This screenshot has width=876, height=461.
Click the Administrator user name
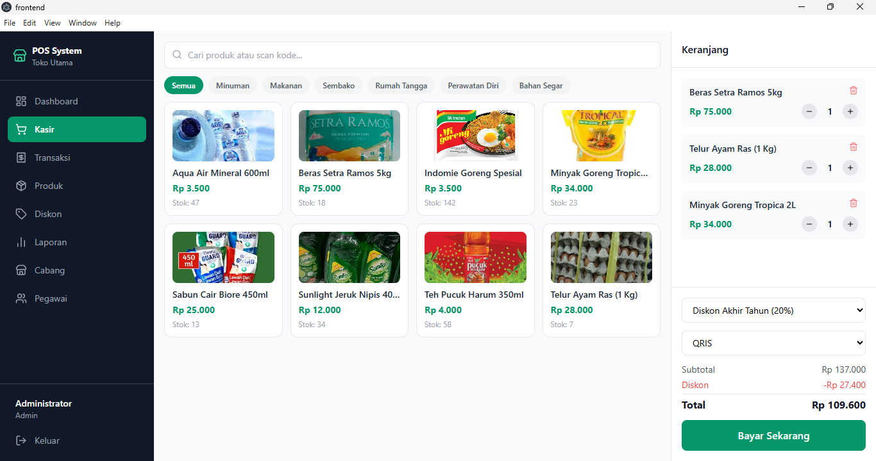[44, 403]
